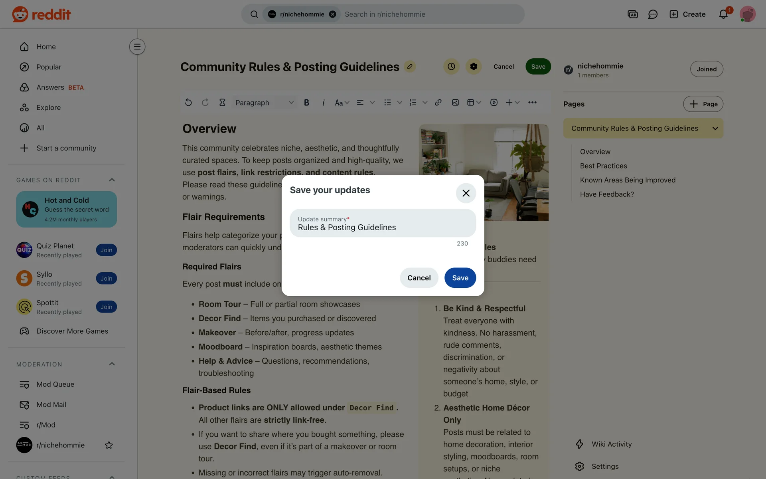This screenshot has height=479, width=766.
Task: Collapse the left sidebar navigation button
Action: tap(137, 47)
